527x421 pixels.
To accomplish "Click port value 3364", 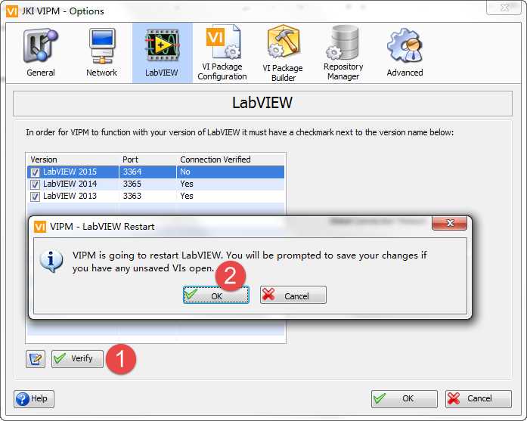I will pyautogui.click(x=132, y=172).
